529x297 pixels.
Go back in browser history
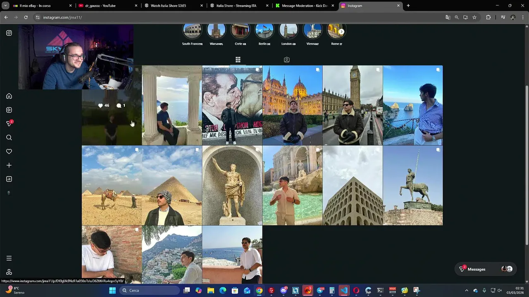point(6,17)
